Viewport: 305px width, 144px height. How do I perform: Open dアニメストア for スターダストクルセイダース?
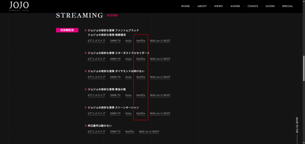pos(97,59)
